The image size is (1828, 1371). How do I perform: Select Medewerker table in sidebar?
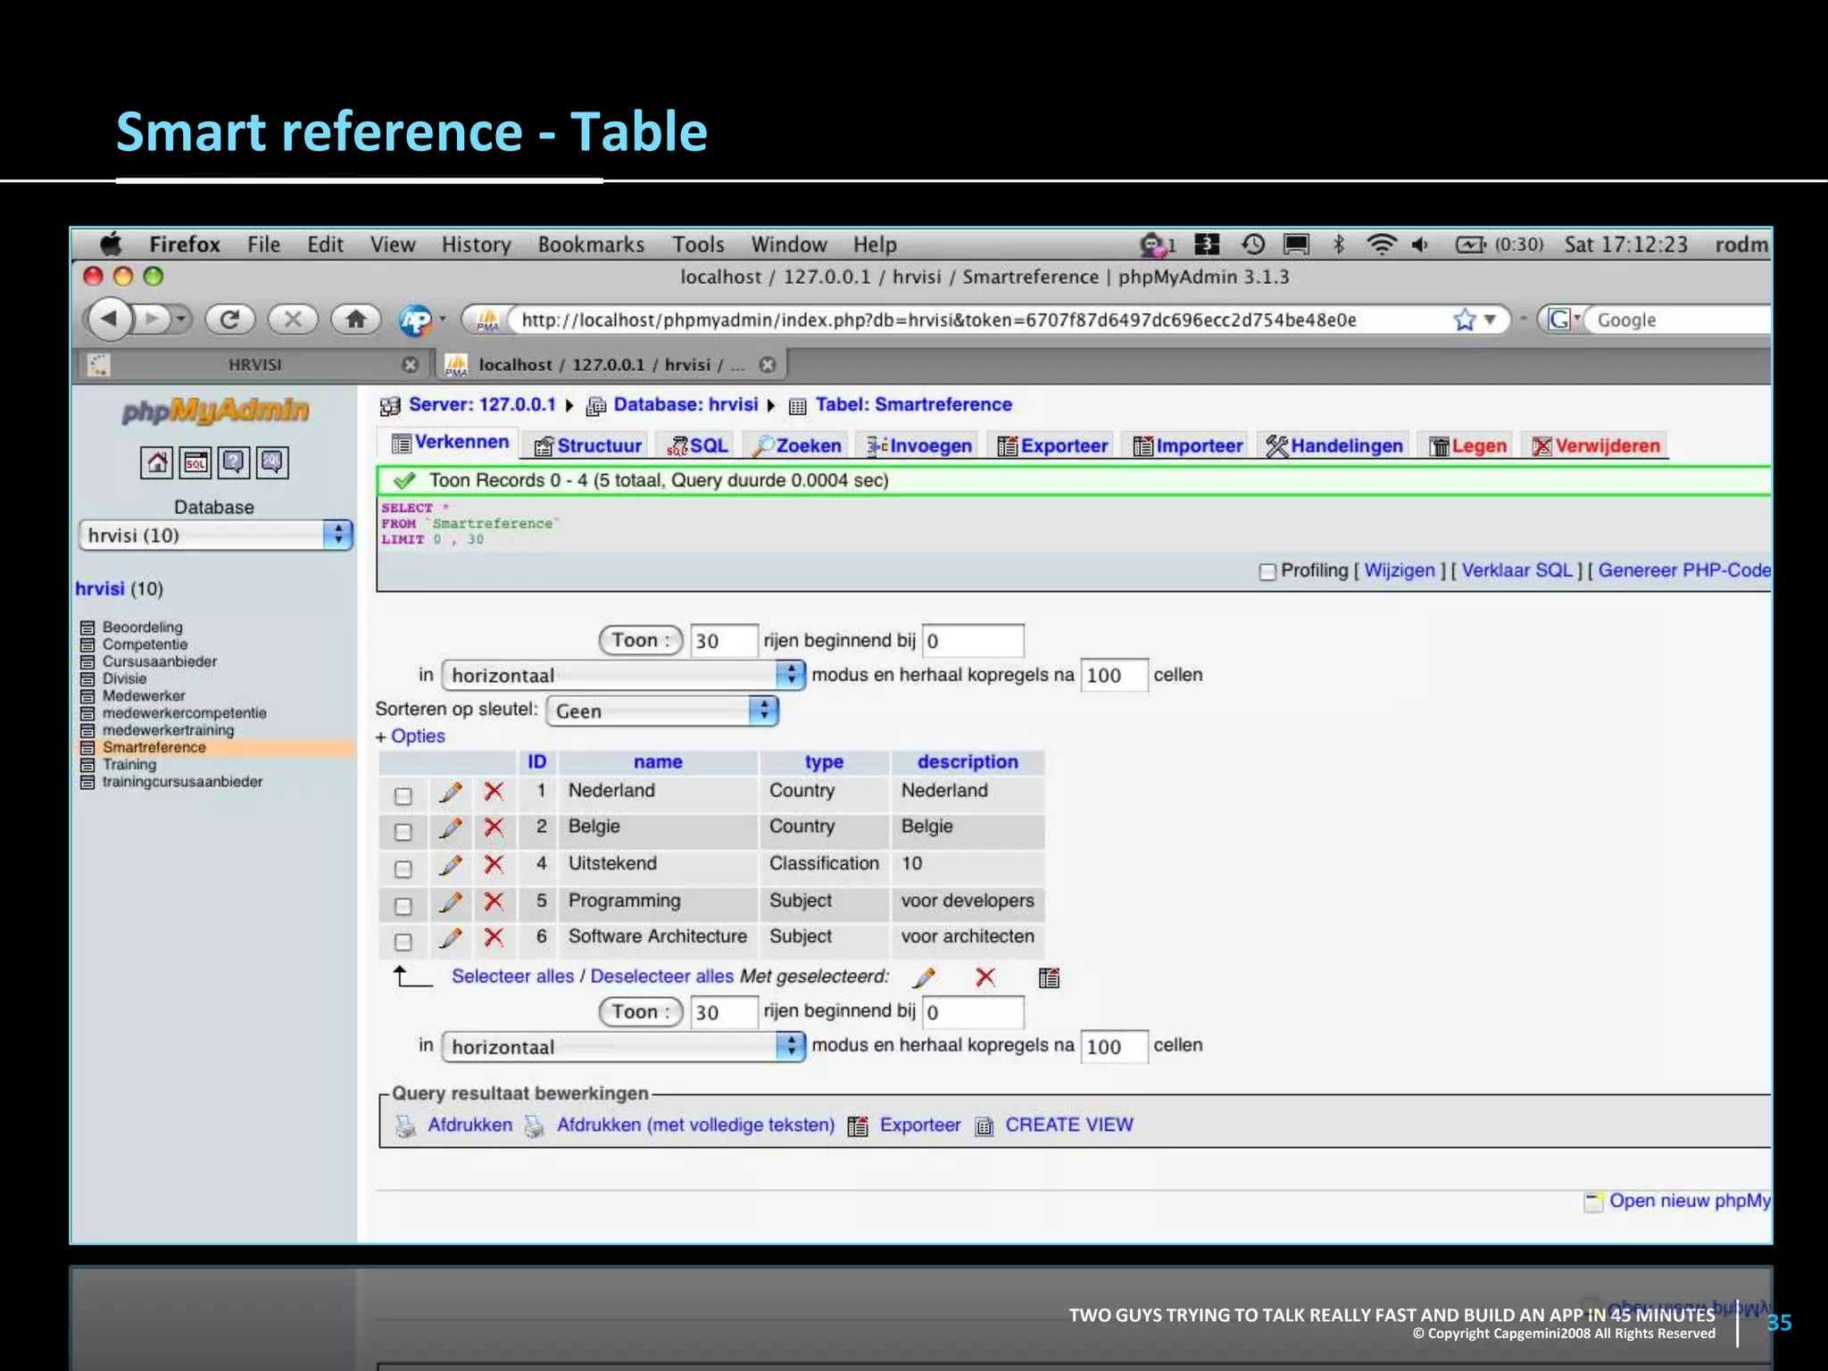[144, 695]
